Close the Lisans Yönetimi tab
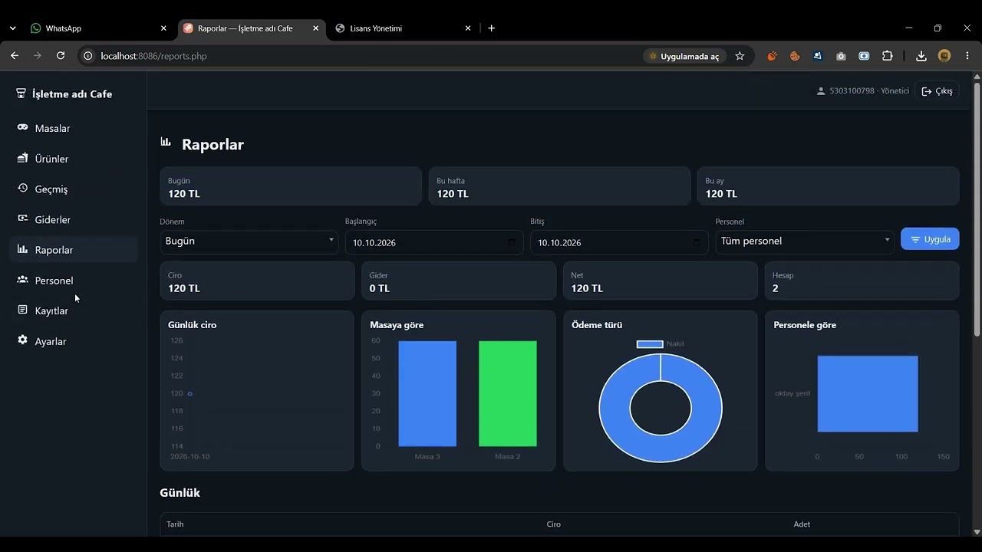The width and height of the screenshot is (982, 552). point(468,28)
